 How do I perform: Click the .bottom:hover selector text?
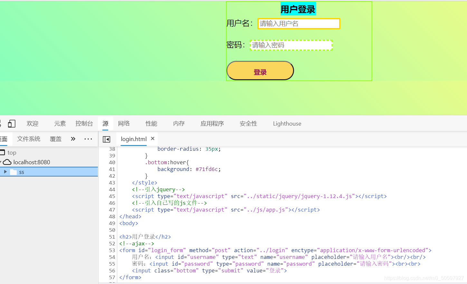(x=167, y=162)
